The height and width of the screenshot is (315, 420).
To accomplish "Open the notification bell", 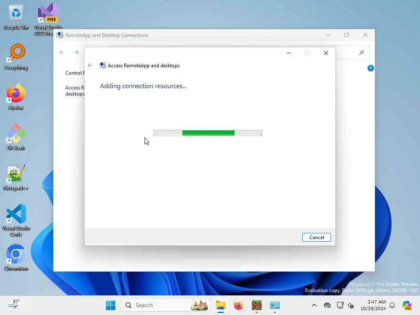I will tap(392, 305).
